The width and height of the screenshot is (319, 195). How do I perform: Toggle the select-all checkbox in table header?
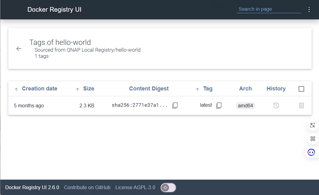(x=301, y=89)
